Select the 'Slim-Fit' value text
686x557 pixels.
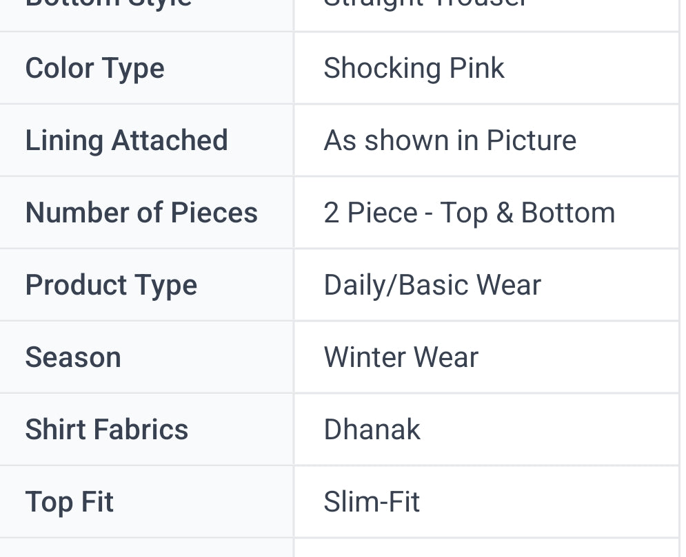tap(372, 502)
